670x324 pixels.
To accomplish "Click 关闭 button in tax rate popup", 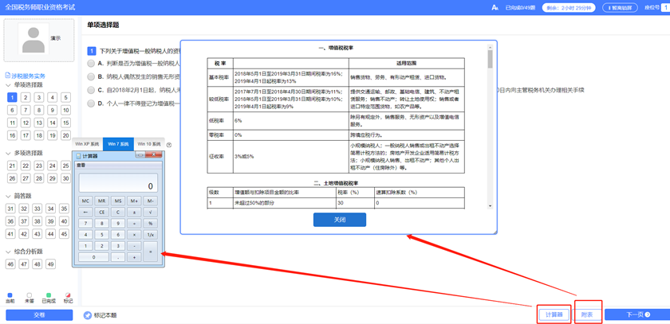I will click(340, 220).
